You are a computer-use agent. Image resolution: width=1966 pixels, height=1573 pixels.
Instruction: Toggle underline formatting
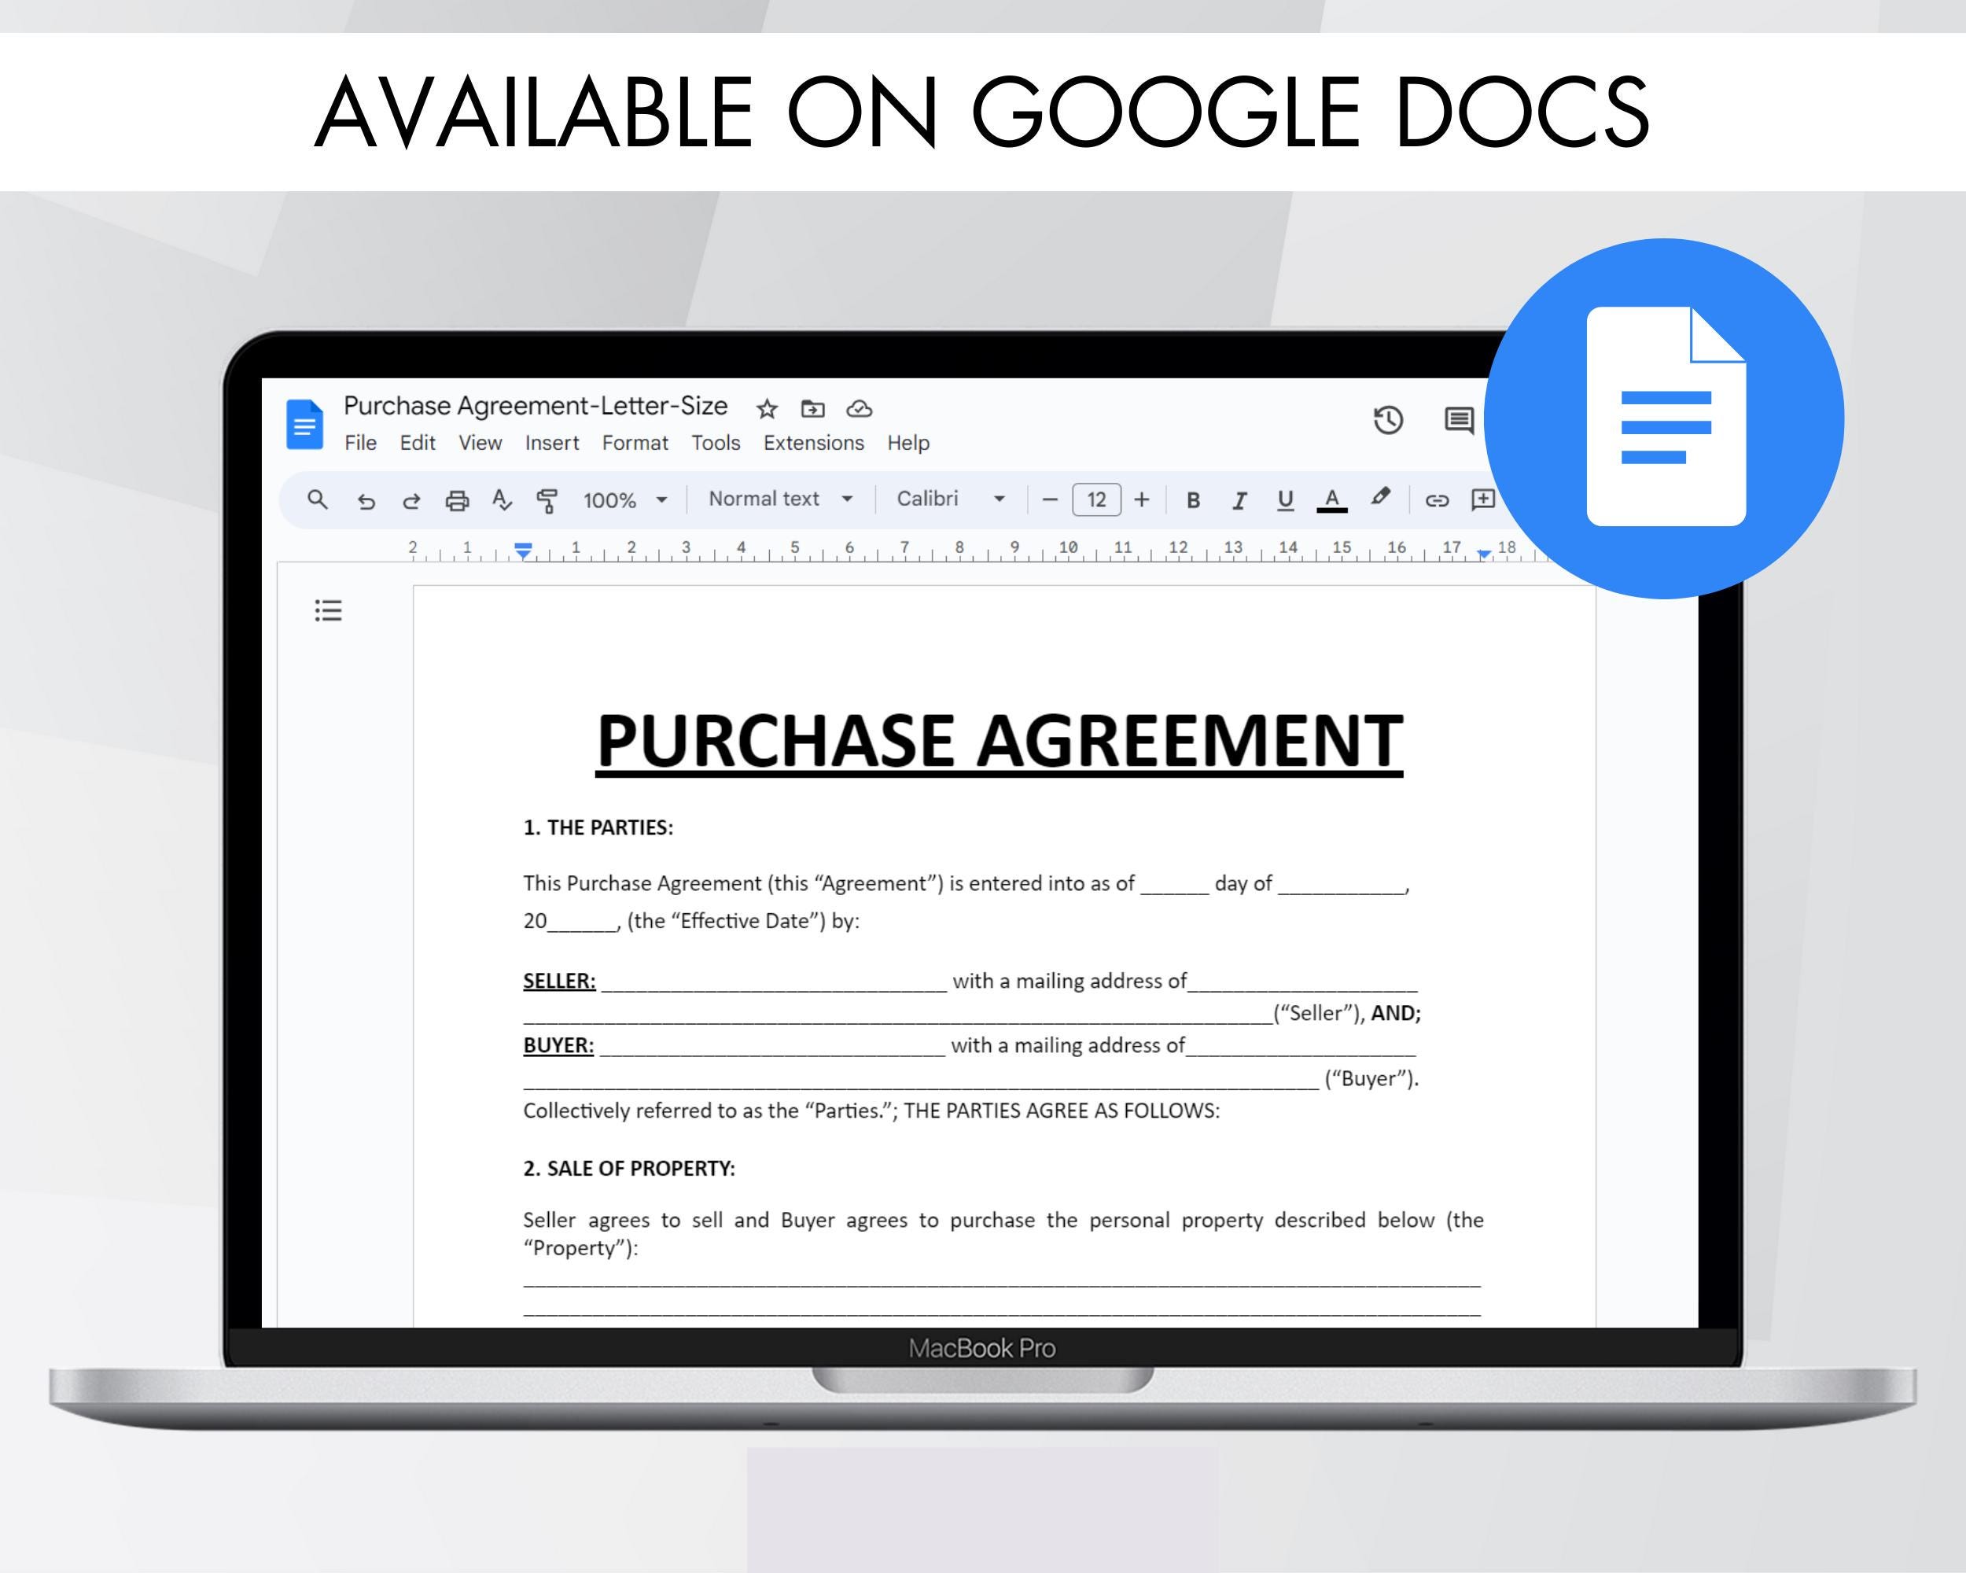pos(1285,499)
